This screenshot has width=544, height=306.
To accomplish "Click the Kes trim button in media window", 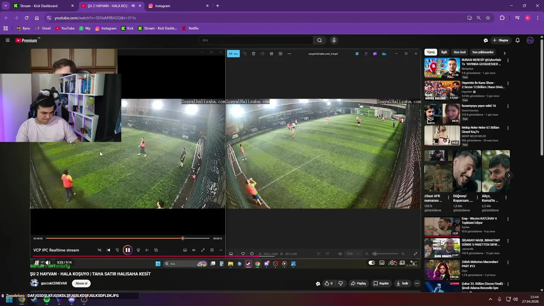I will [x=233, y=54].
